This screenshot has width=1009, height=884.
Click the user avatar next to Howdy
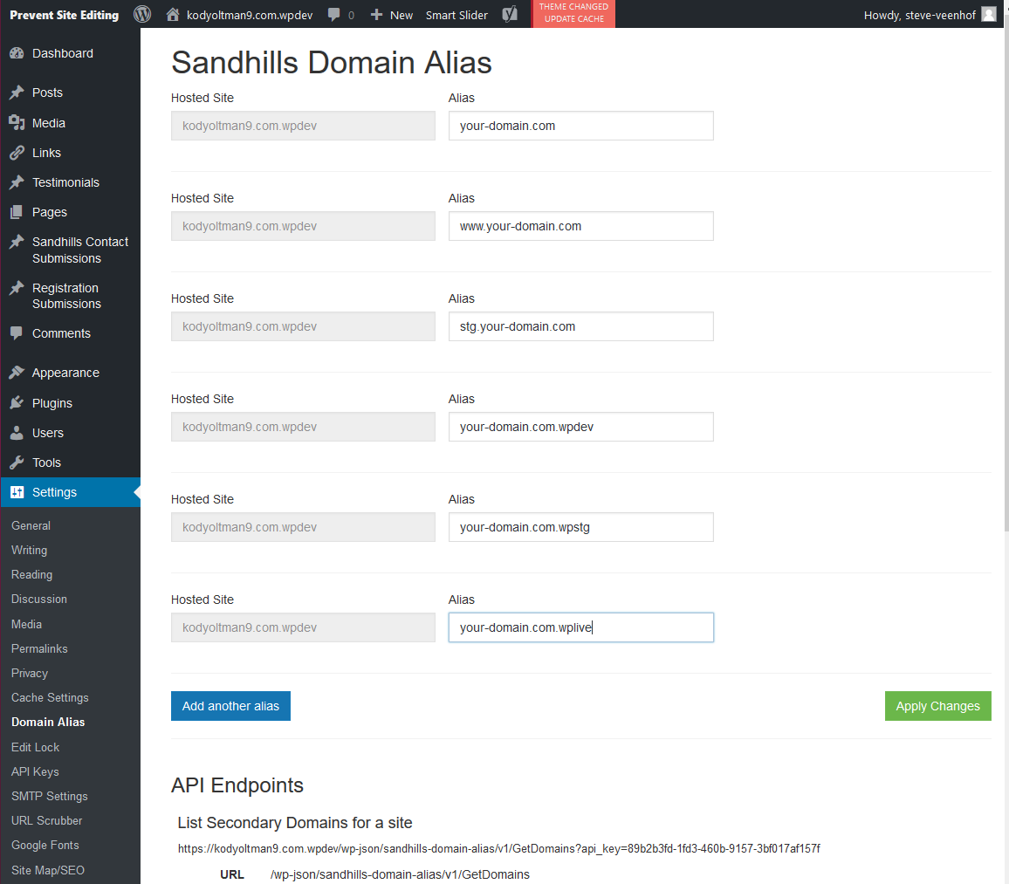tap(989, 14)
